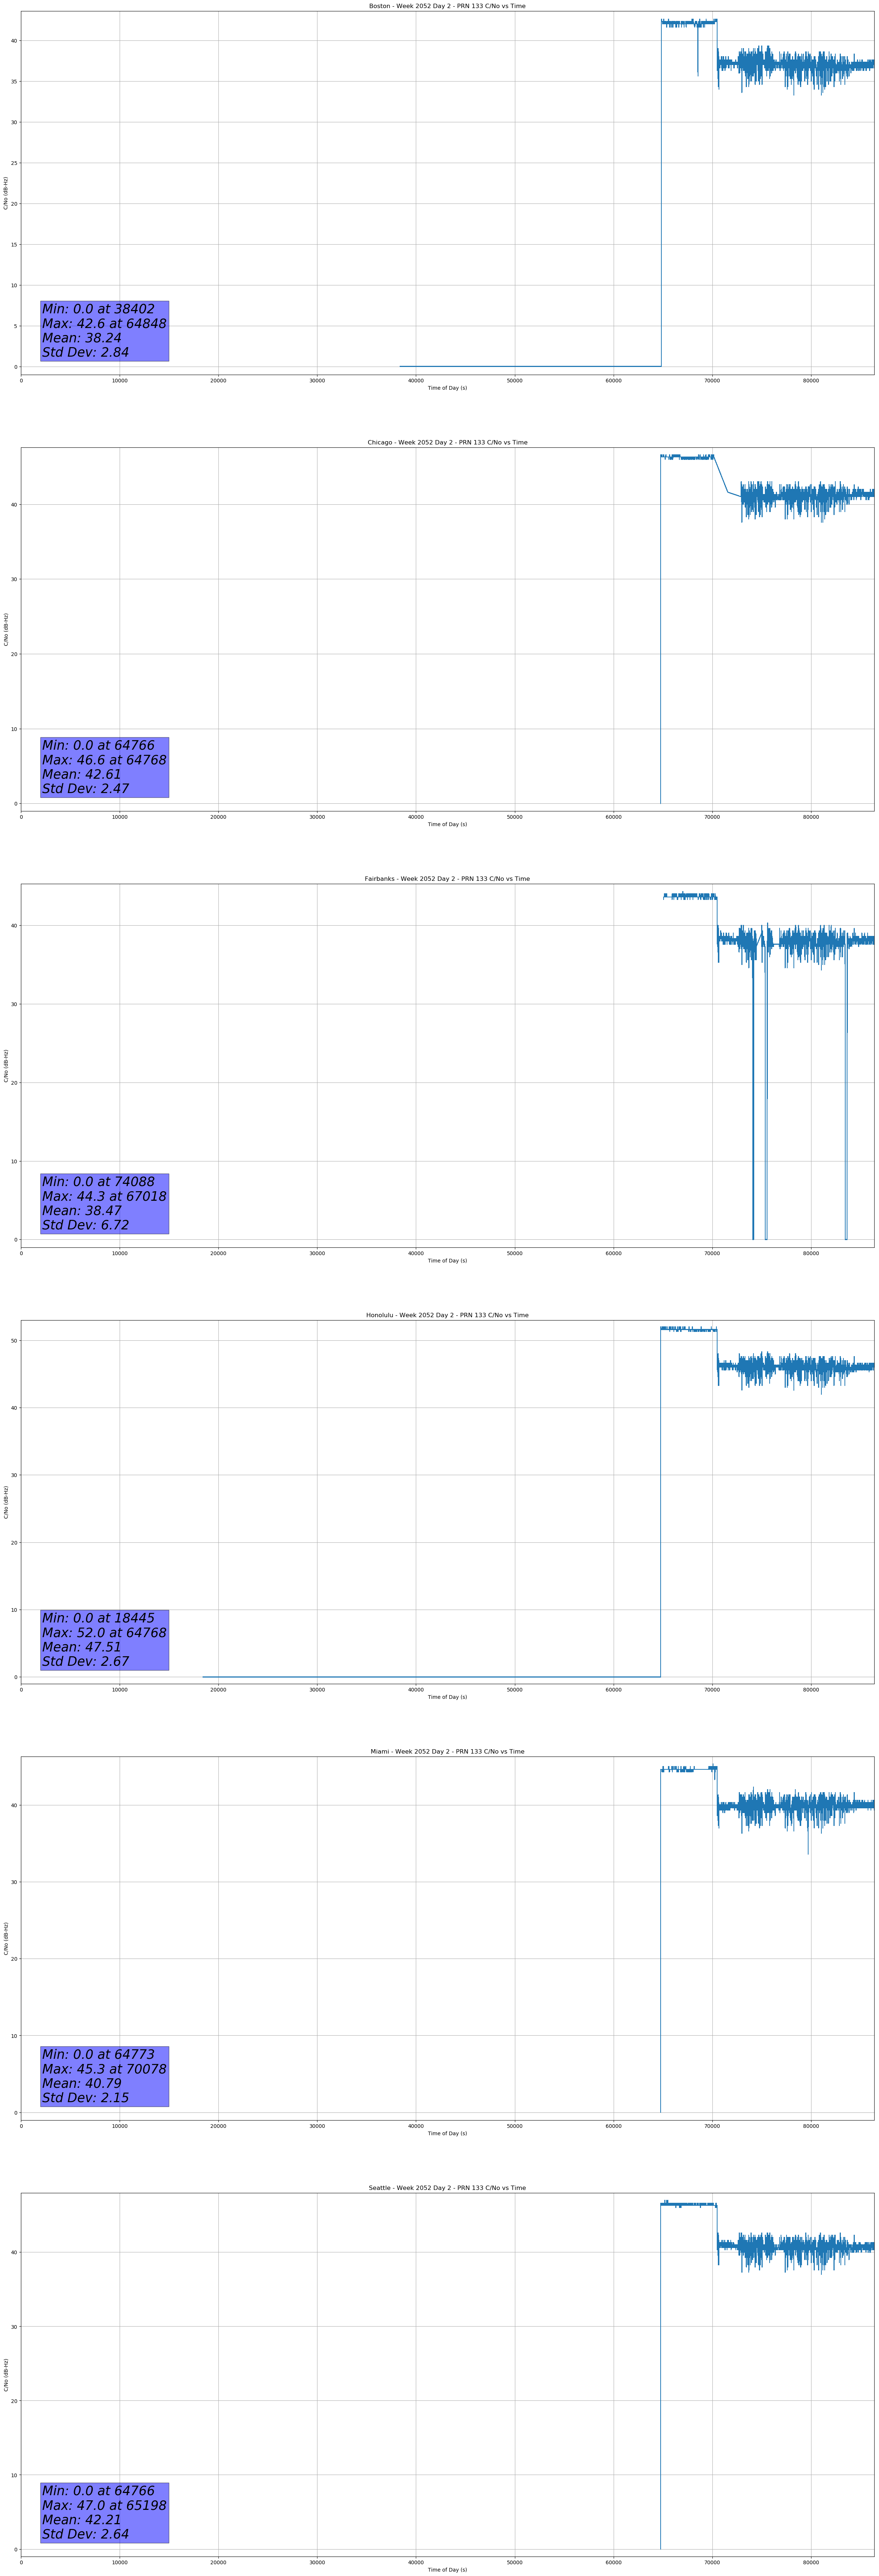
Task: Click the Chicago plot title
Action: pos(447,442)
